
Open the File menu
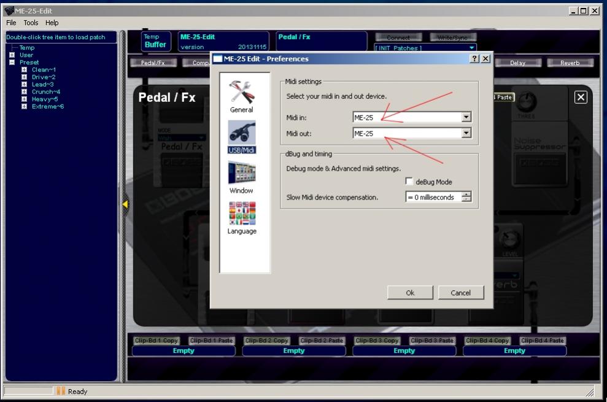click(x=11, y=23)
